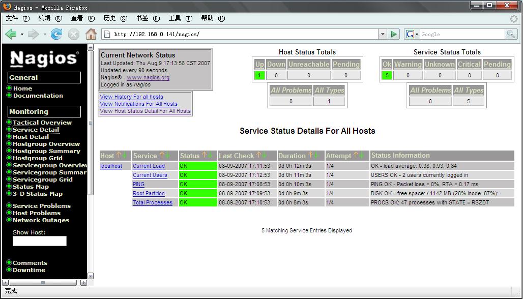
Task: Sort Duration descending with green arrow
Action: tap(316, 155)
